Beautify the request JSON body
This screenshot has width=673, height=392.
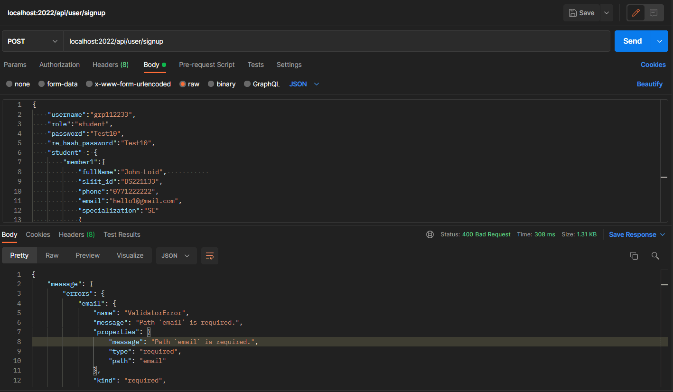pyautogui.click(x=649, y=84)
